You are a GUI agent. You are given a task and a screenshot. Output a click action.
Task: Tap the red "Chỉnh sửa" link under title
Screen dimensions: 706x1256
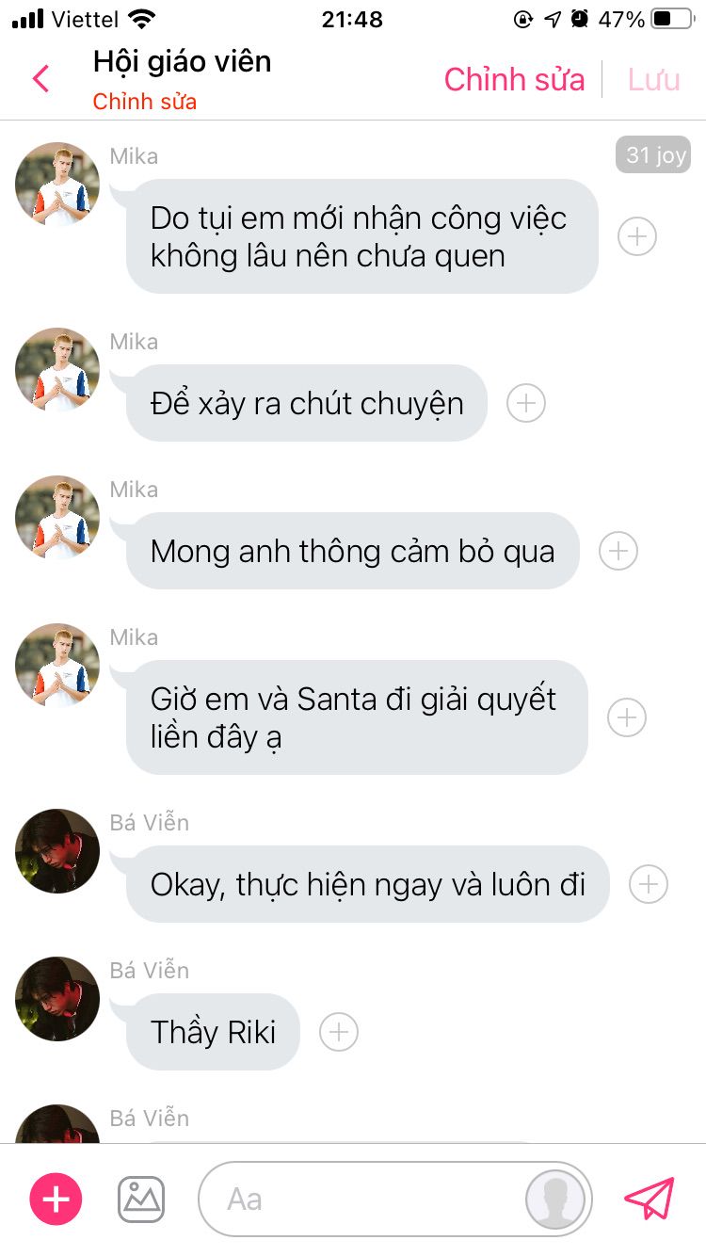tap(145, 102)
